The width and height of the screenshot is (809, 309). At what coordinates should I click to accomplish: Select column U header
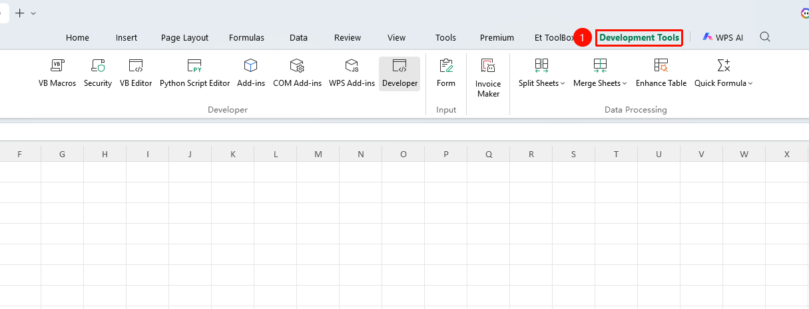point(659,154)
